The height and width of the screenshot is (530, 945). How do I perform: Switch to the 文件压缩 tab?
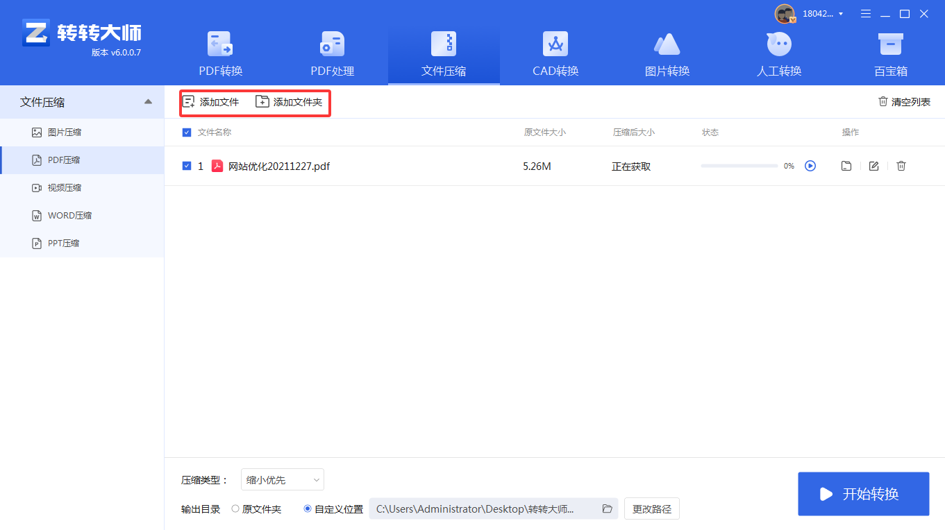[x=444, y=55]
